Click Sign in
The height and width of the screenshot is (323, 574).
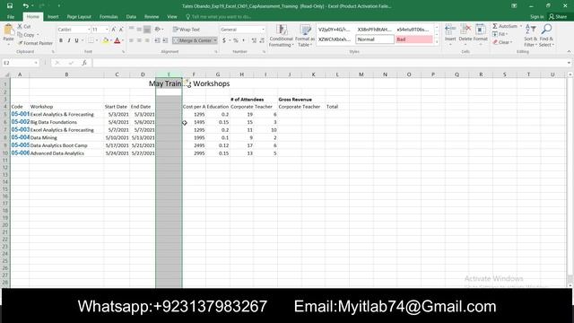[536, 17]
